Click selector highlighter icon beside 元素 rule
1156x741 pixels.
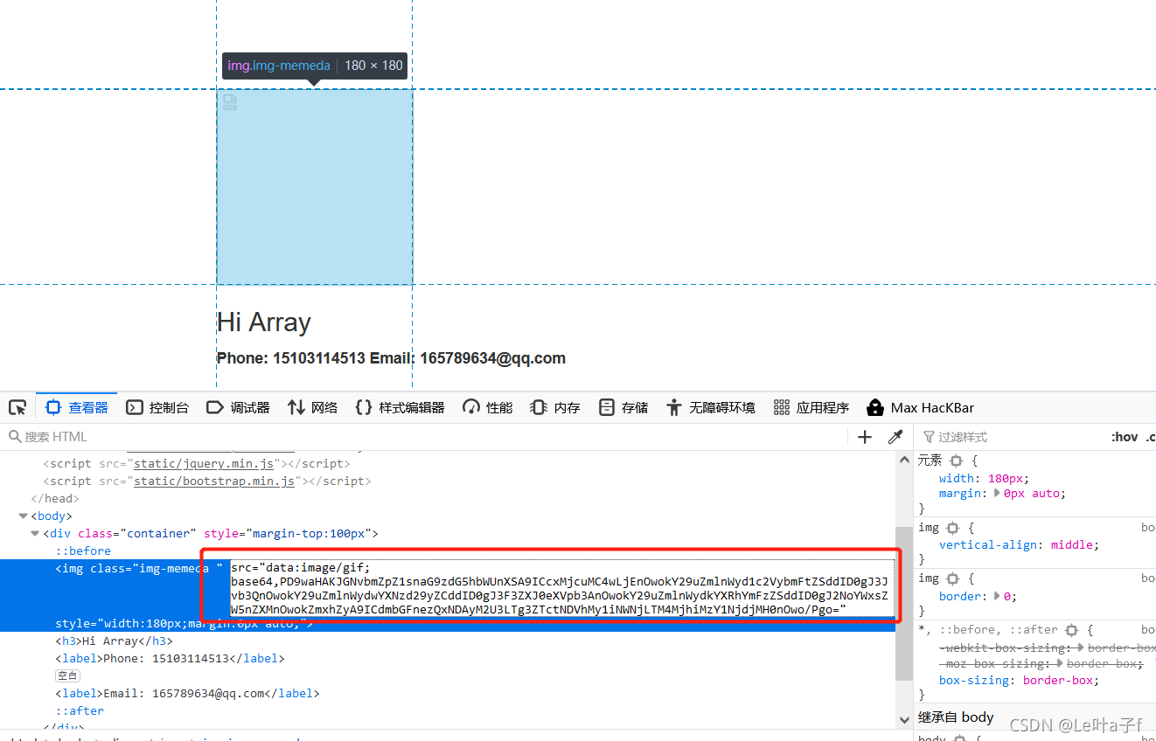[x=956, y=461]
